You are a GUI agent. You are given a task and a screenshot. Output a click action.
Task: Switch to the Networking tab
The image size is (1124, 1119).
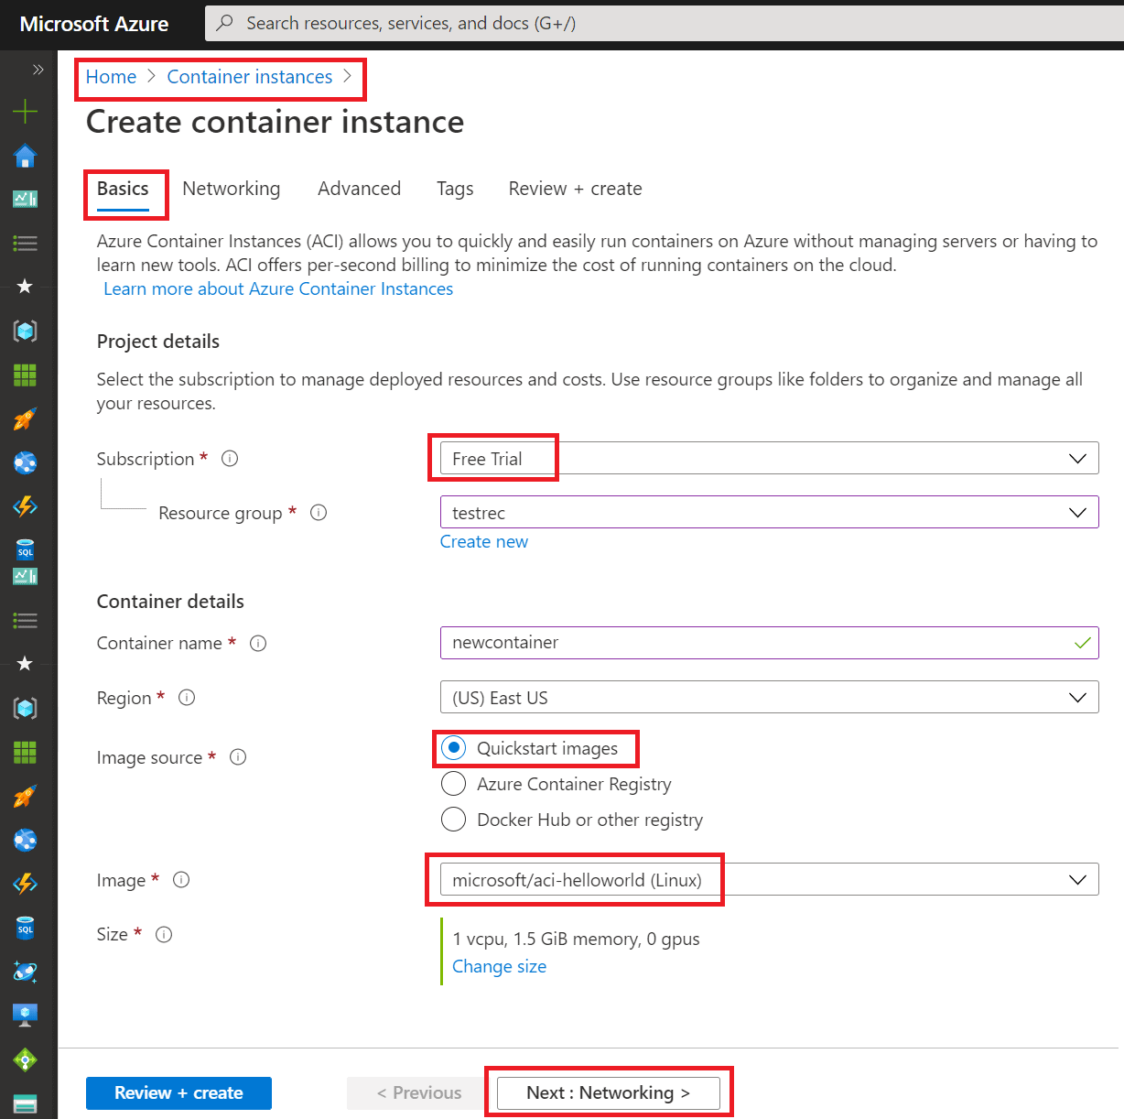[232, 189]
